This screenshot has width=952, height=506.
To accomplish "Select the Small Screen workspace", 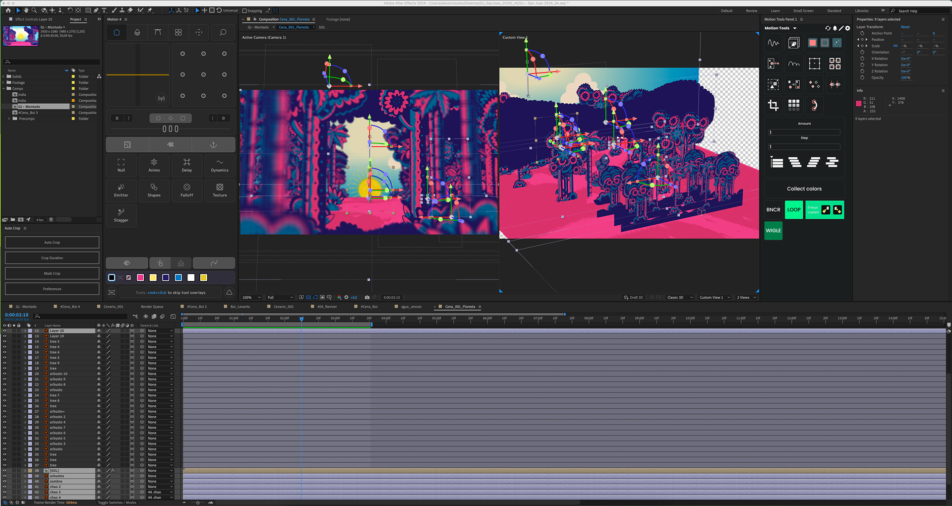I will click(803, 11).
